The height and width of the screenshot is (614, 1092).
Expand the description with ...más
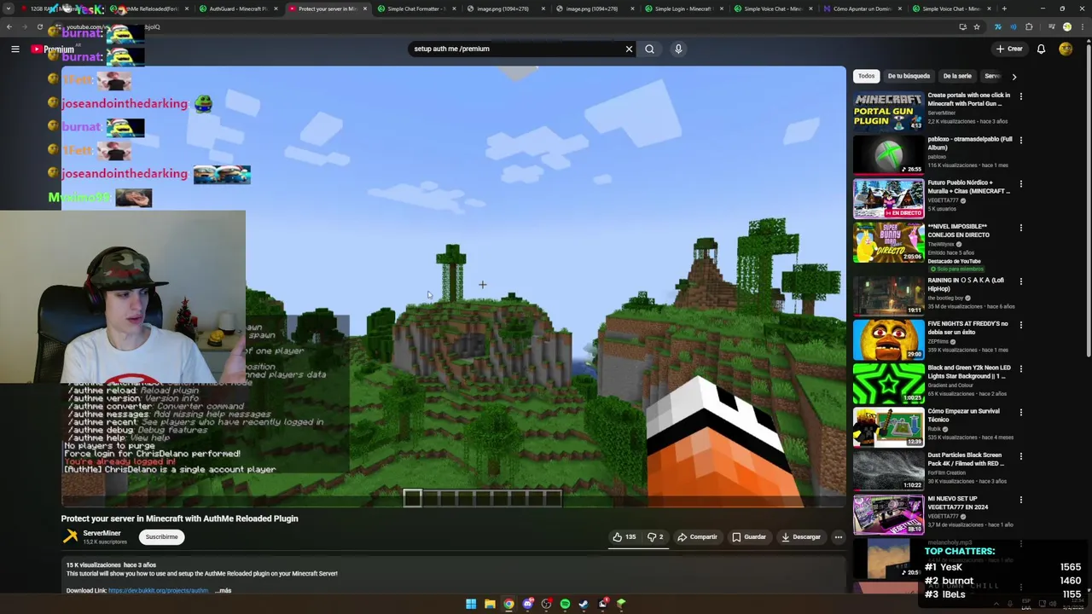pos(224,590)
